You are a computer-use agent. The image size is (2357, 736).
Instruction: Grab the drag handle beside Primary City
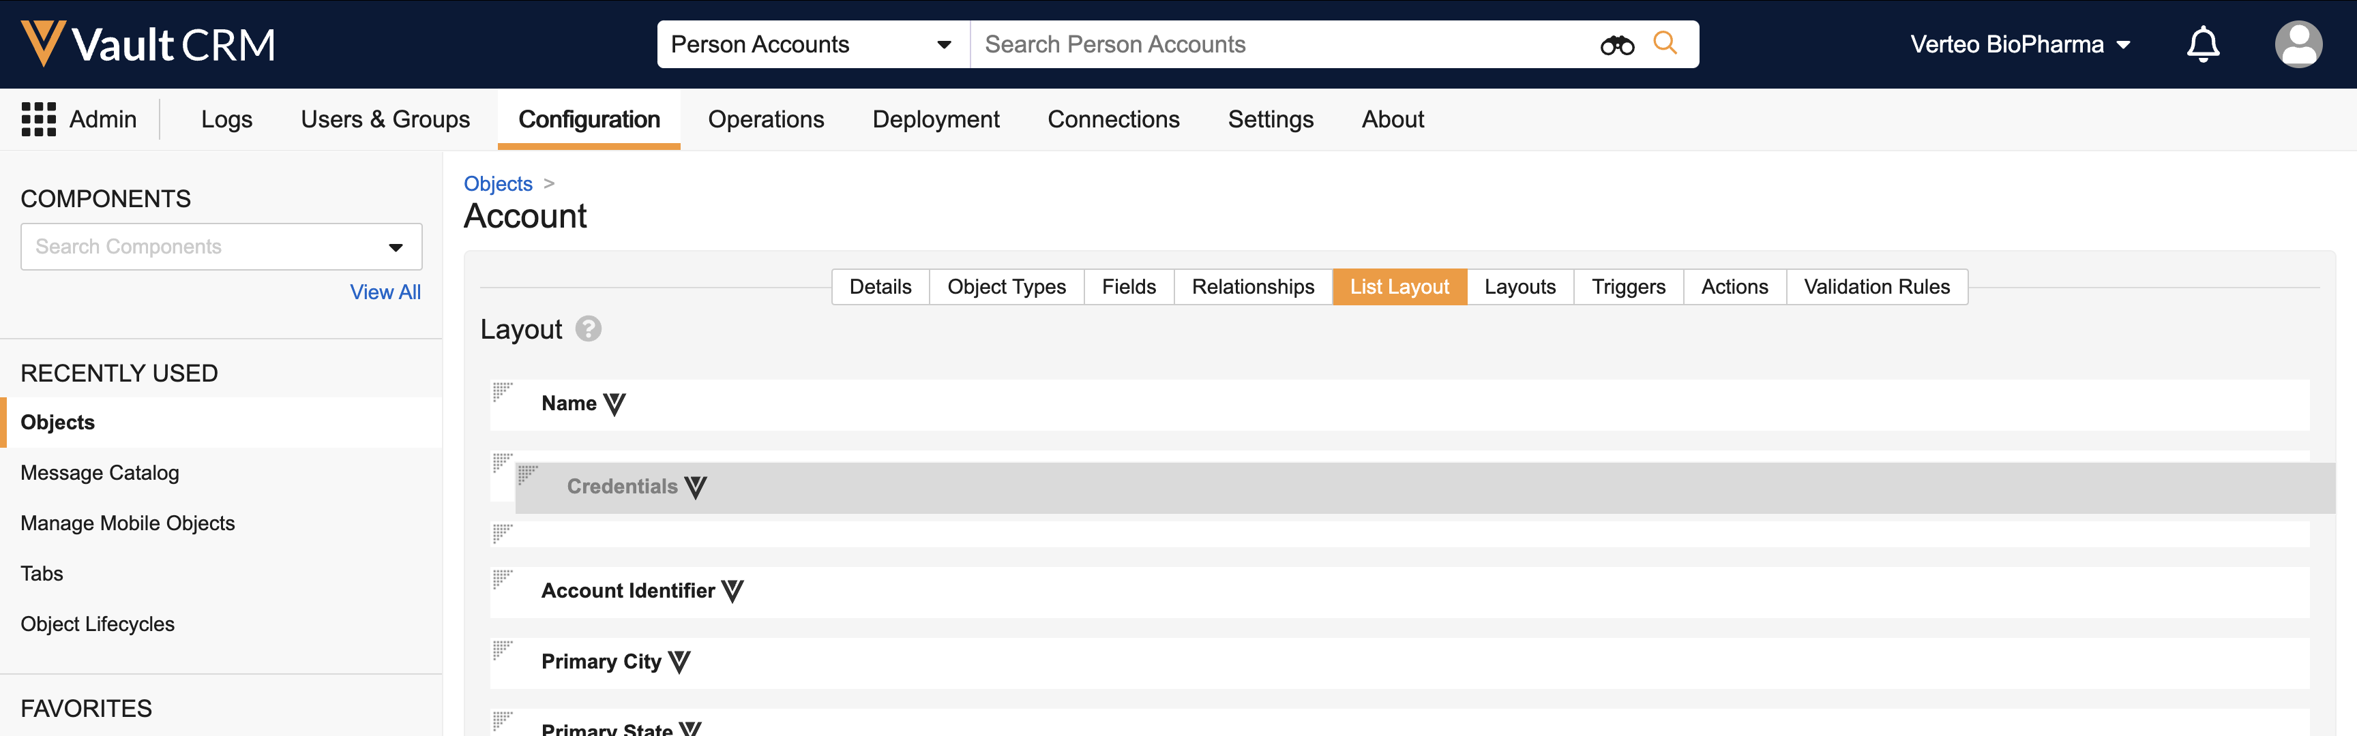[x=503, y=650]
